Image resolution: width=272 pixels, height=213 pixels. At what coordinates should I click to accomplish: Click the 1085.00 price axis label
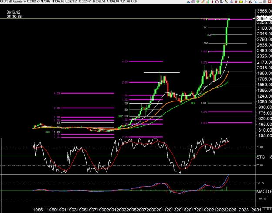264,101
